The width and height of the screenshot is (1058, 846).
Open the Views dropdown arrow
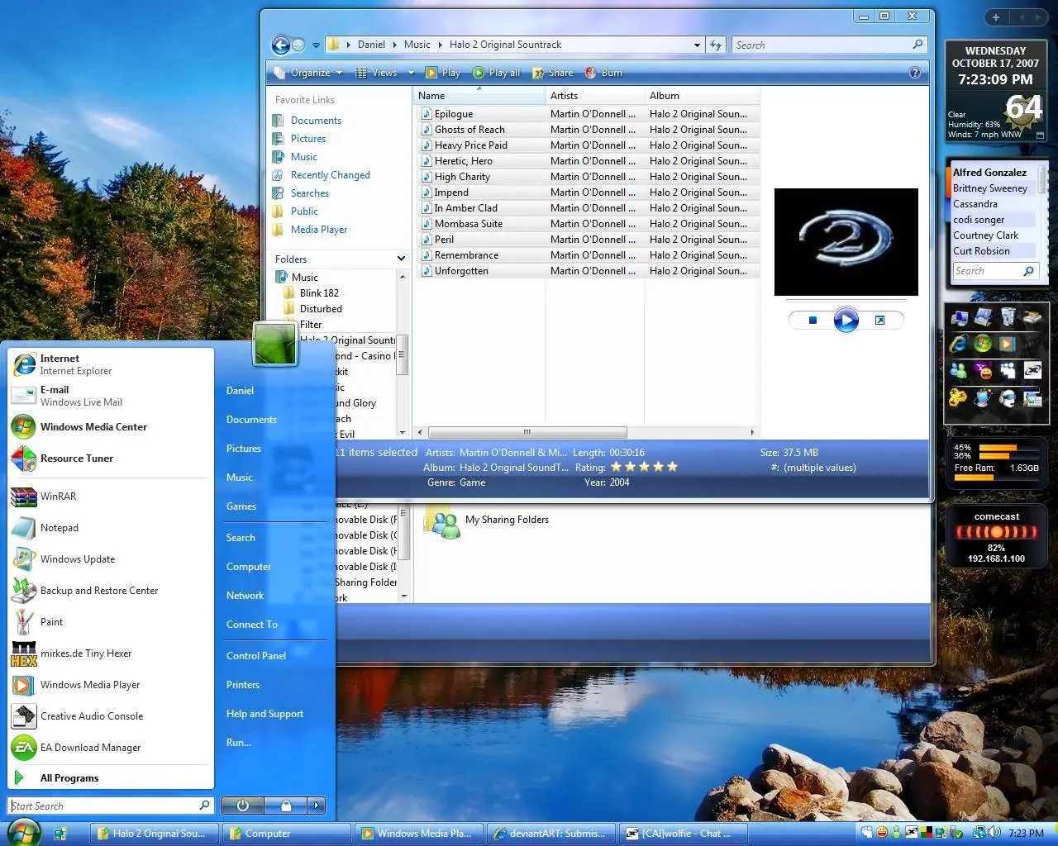[x=411, y=73]
